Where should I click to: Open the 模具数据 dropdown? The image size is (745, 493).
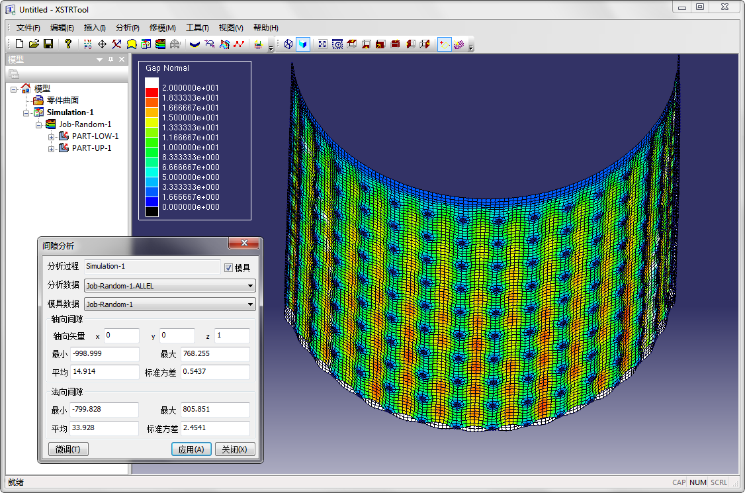coord(250,304)
